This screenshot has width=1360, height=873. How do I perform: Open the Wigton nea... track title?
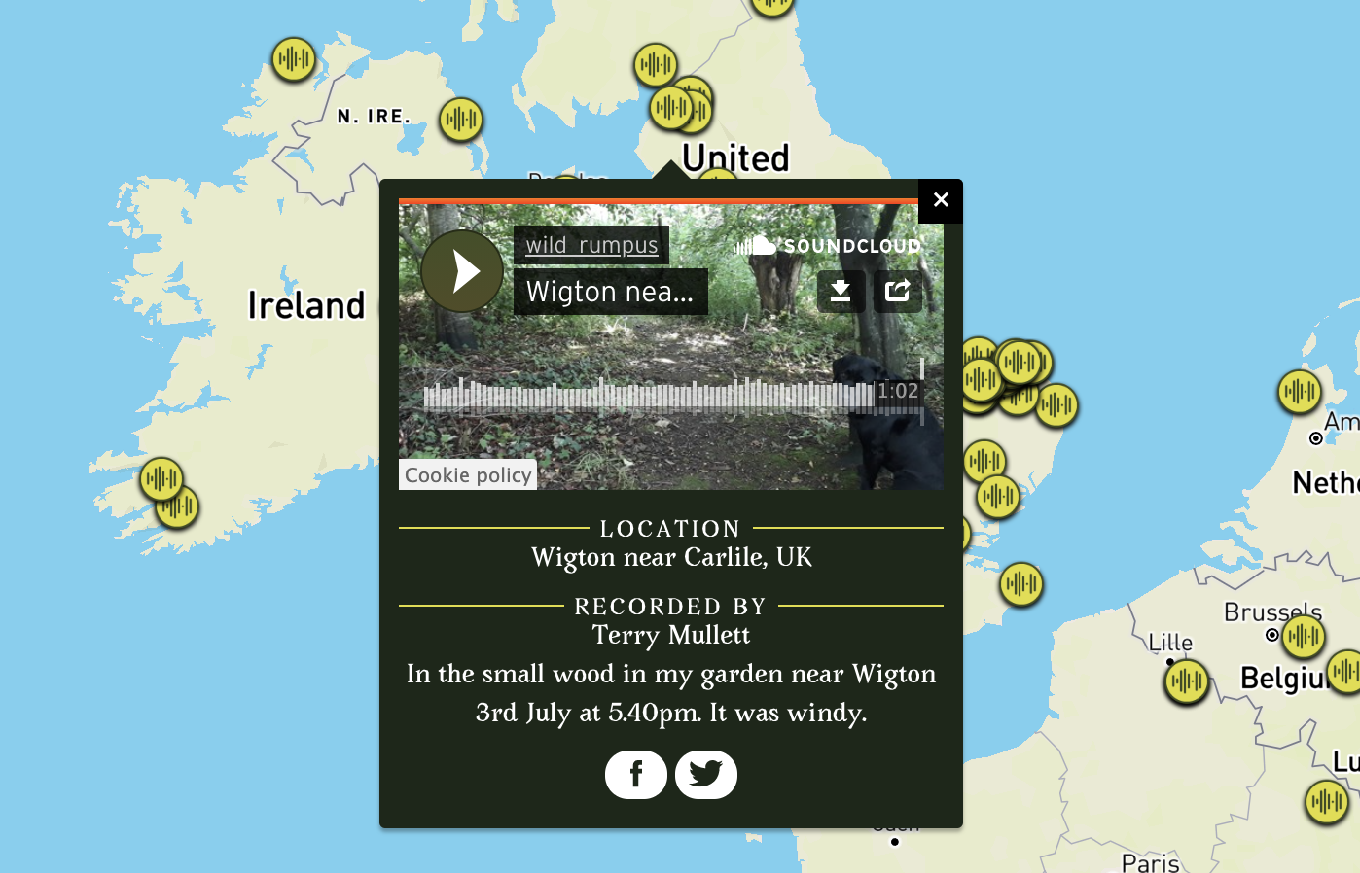610,292
